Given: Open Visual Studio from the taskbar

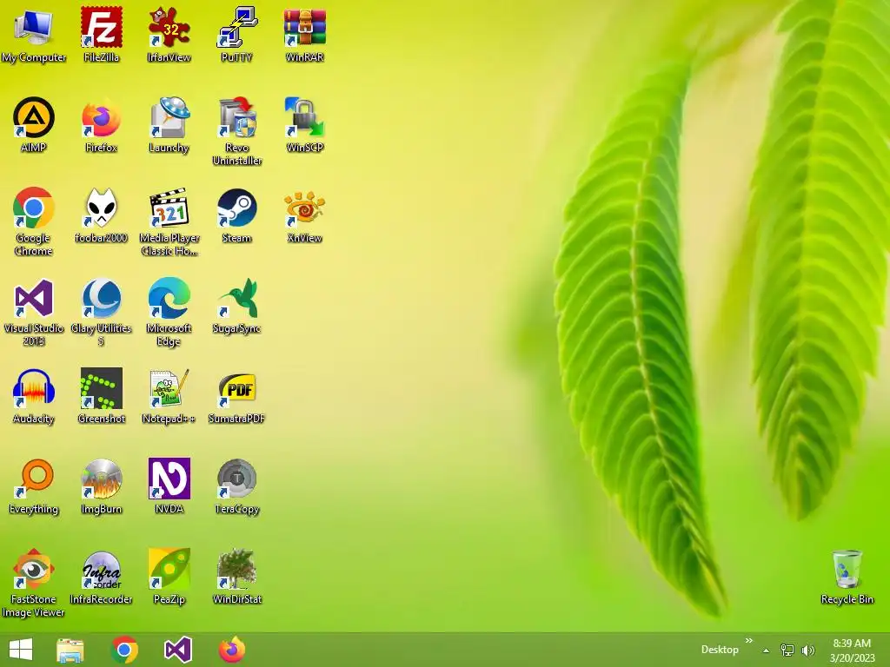Looking at the screenshot, I should coord(177,650).
